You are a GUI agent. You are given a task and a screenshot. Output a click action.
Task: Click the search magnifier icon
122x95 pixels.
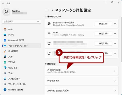pyautogui.click(x=38, y=22)
